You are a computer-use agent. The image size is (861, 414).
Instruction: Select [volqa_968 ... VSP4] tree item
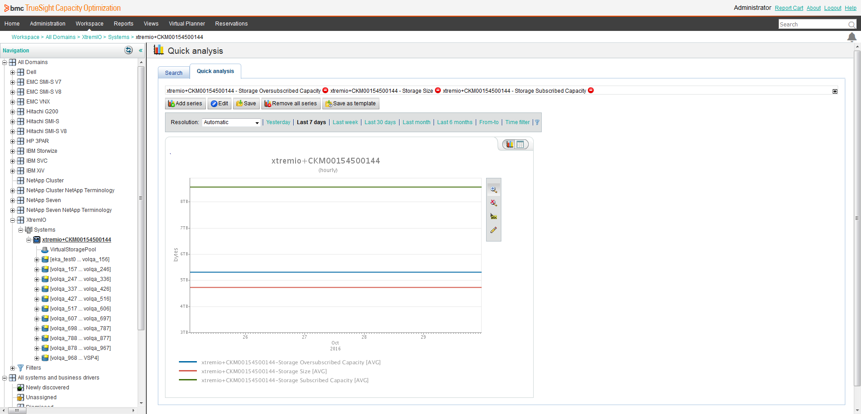[74, 358]
